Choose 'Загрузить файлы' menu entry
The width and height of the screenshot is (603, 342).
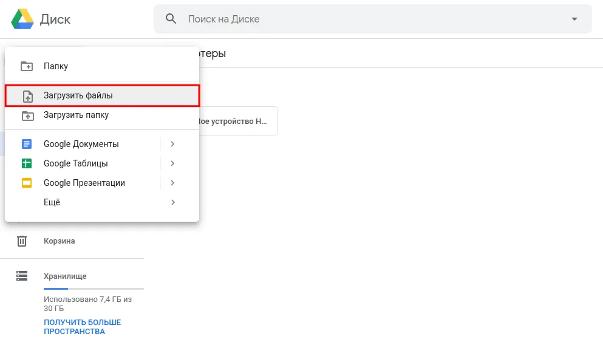click(x=102, y=95)
